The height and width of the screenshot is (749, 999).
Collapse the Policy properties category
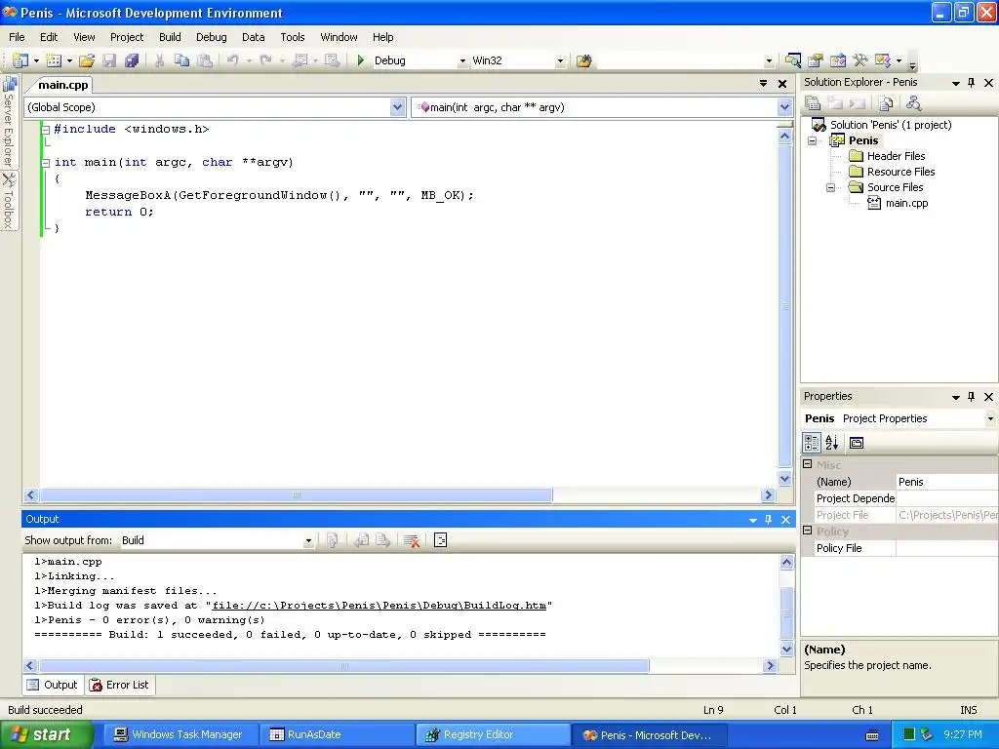pos(807,531)
